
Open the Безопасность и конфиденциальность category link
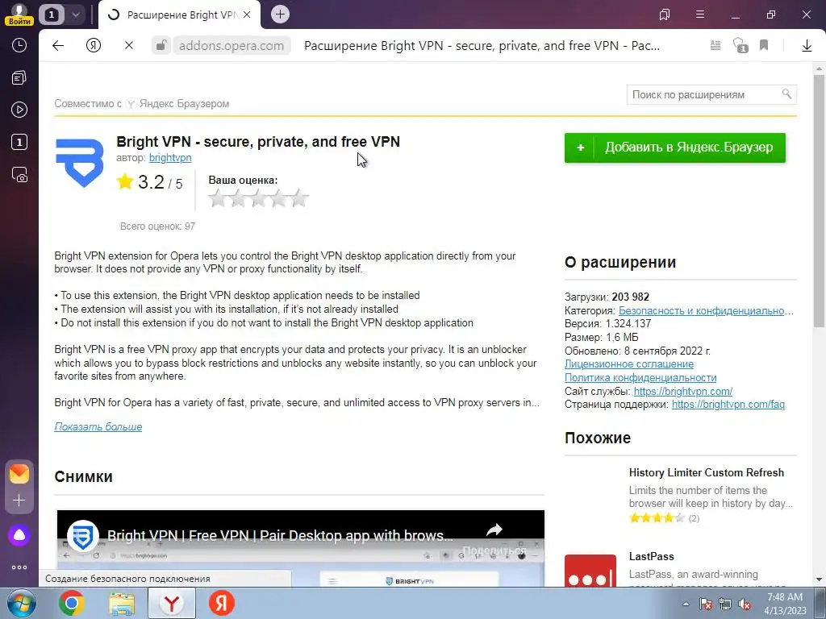pyautogui.click(x=706, y=310)
